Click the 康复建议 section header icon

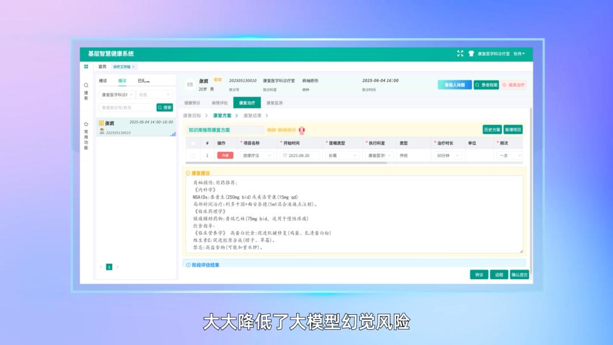coord(188,173)
